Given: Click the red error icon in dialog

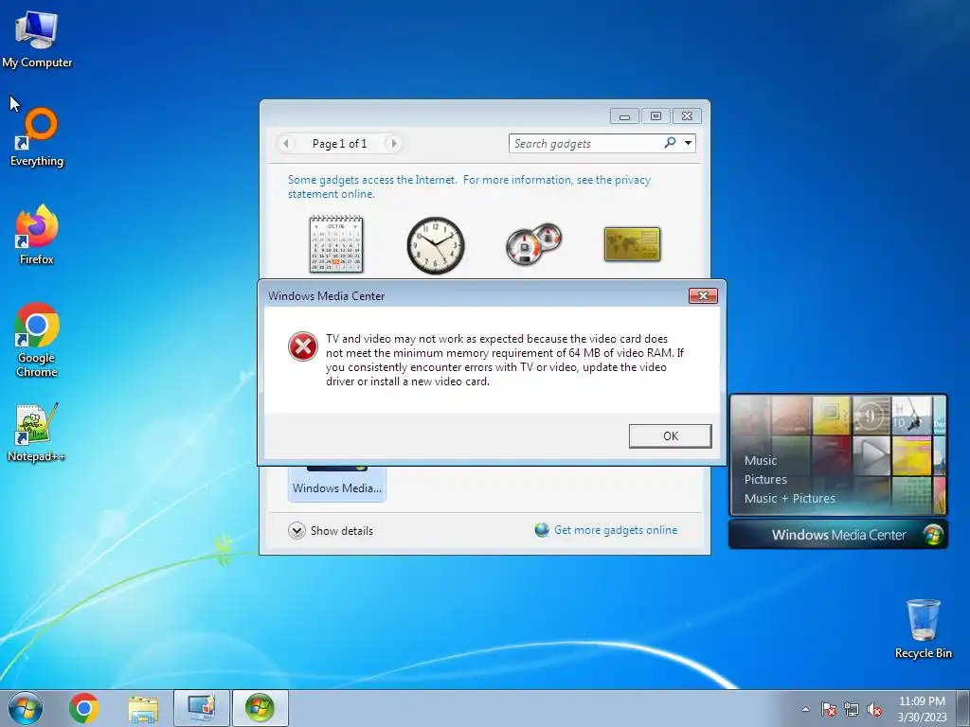Looking at the screenshot, I should pyautogui.click(x=303, y=346).
